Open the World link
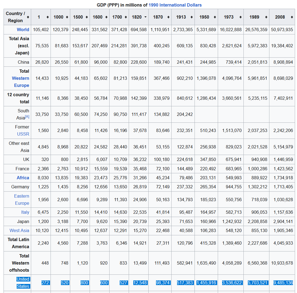Screen dimensions: 297x293 pos(23,30)
